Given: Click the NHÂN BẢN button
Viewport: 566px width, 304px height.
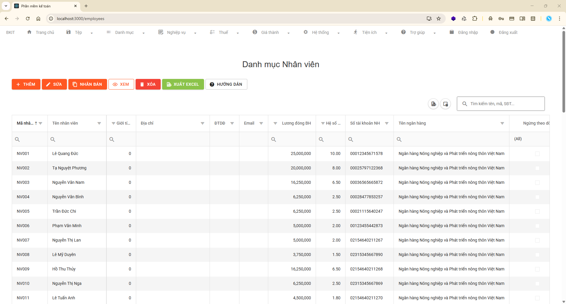Looking at the screenshot, I should (88, 84).
